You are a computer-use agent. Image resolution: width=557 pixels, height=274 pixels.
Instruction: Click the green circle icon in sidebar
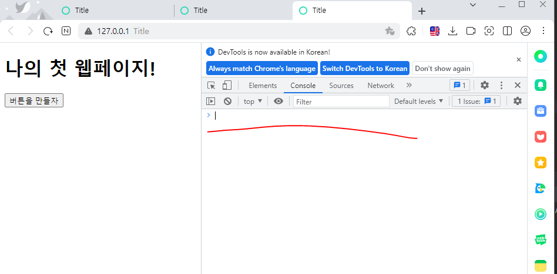541,56
